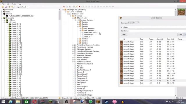
Task: Click the Help button in Entity Search
Action: [124, 35]
